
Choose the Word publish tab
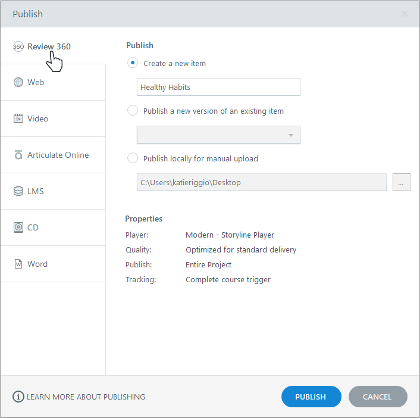(x=53, y=264)
